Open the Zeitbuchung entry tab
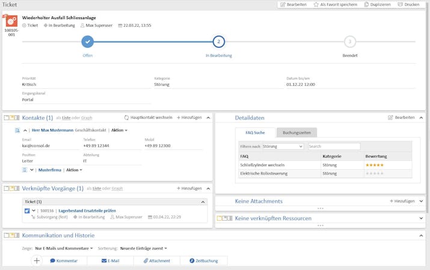This screenshot has height=270, width=430. (x=204, y=260)
